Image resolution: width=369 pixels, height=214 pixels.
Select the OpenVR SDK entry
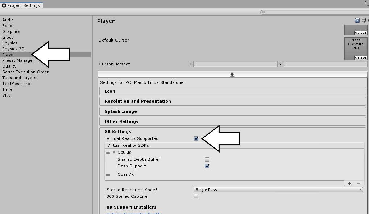(126, 174)
